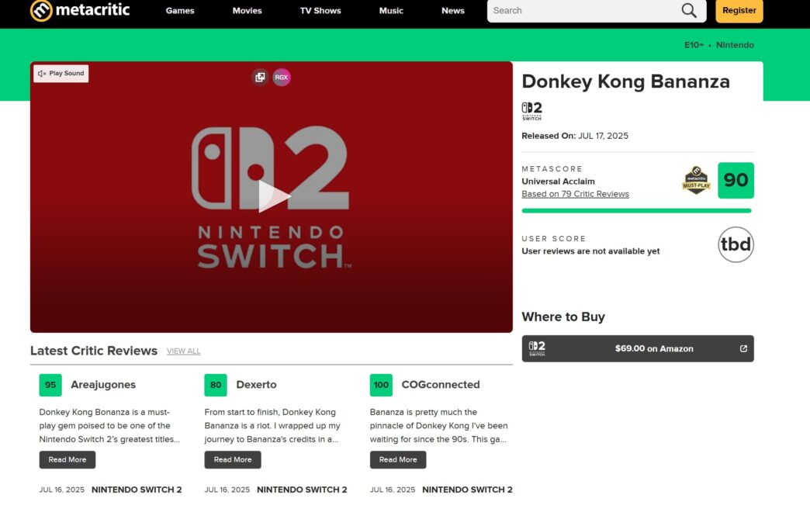Viewport: 810px width, 519px height.
Task: Read more of the Dexerto review
Action: tap(233, 459)
